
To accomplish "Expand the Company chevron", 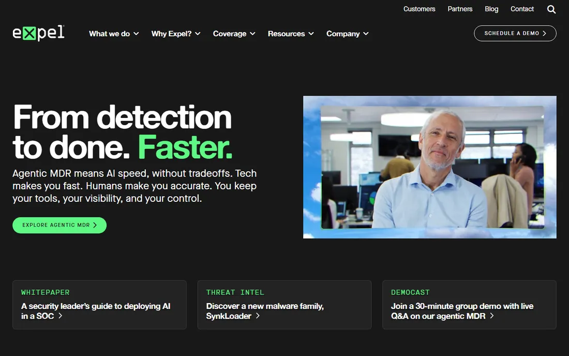I will pyautogui.click(x=366, y=34).
